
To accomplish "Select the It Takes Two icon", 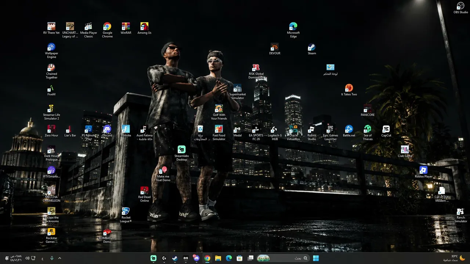I will [x=349, y=90].
